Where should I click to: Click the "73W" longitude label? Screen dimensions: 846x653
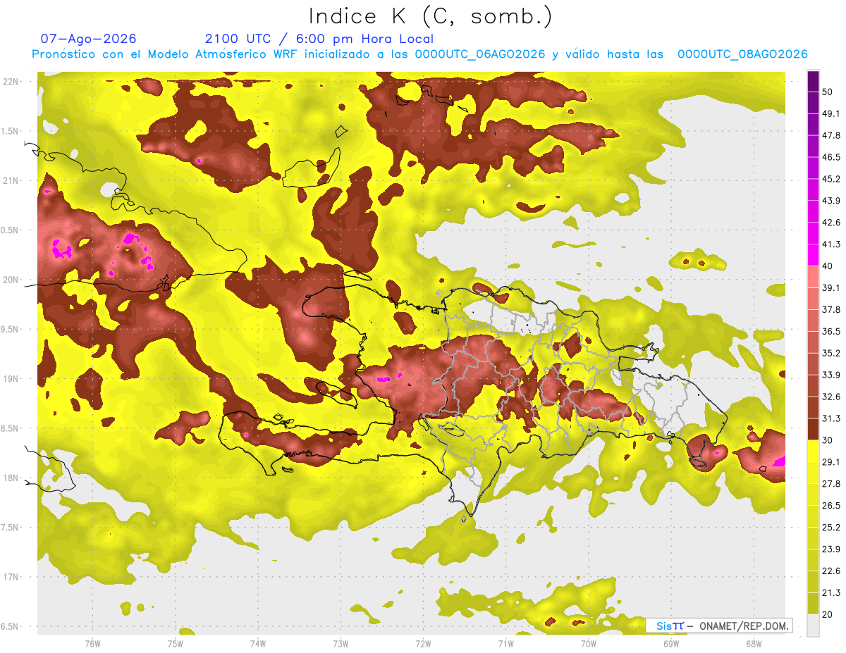[341, 643]
